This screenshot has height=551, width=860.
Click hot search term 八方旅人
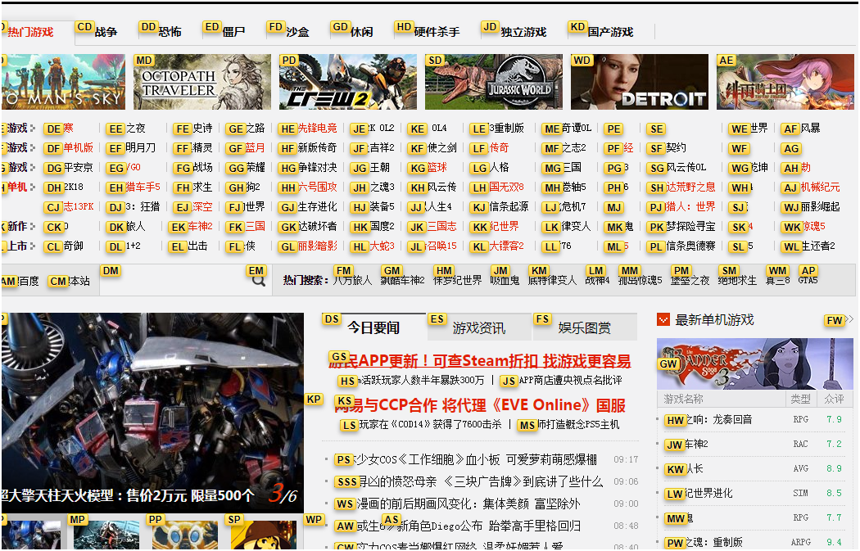352,281
